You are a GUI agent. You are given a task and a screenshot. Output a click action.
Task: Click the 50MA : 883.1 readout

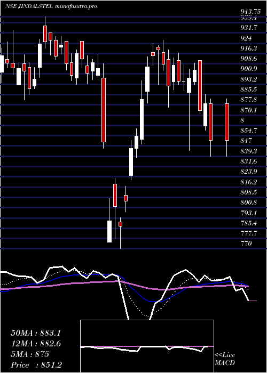36,333
